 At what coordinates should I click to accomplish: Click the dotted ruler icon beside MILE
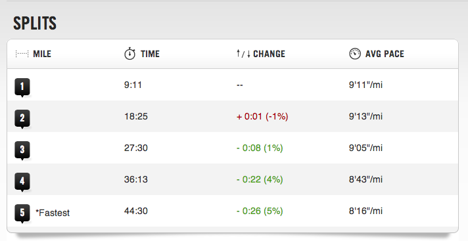click(22, 54)
